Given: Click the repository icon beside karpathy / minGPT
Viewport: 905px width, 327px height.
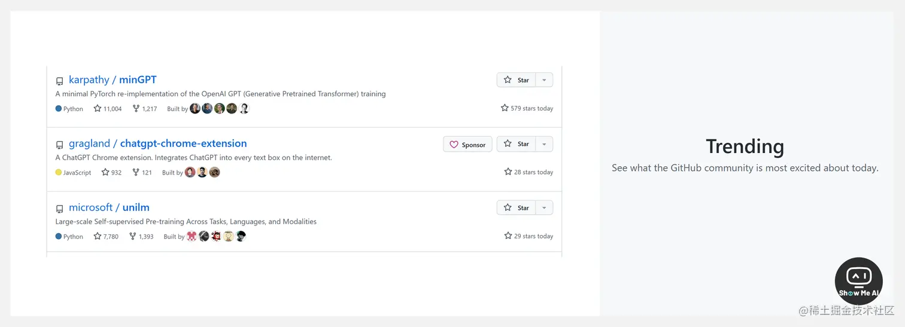Looking at the screenshot, I should point(59,81).
